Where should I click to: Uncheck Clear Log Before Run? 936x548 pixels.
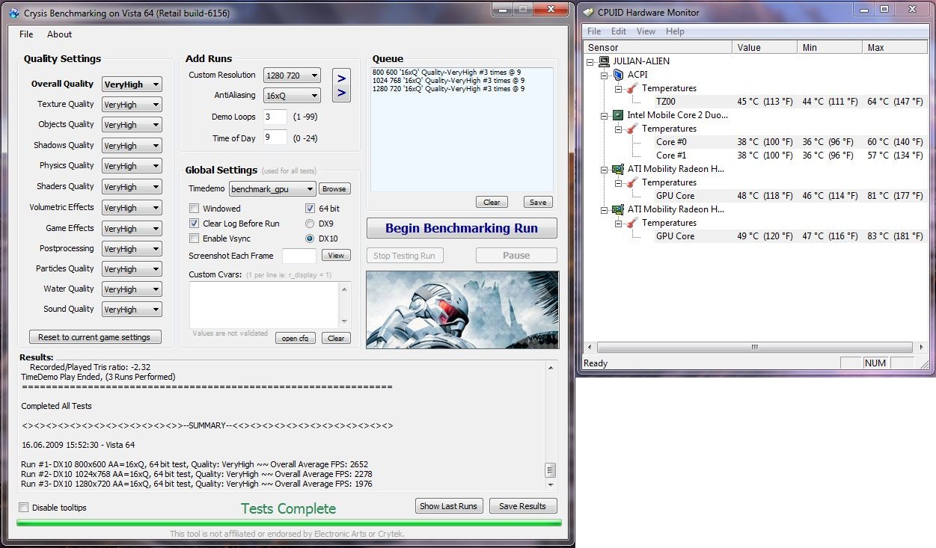(x=195, y=224)
